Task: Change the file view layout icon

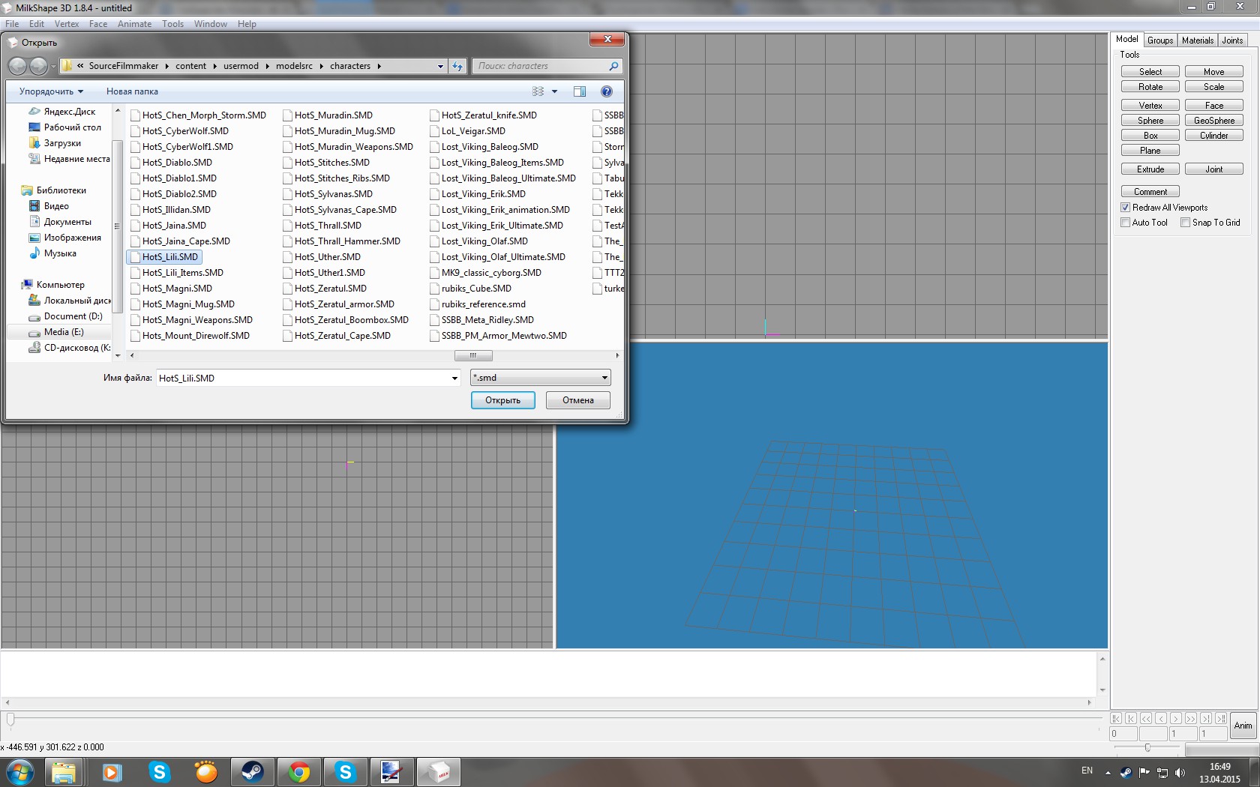Action: 538,91
